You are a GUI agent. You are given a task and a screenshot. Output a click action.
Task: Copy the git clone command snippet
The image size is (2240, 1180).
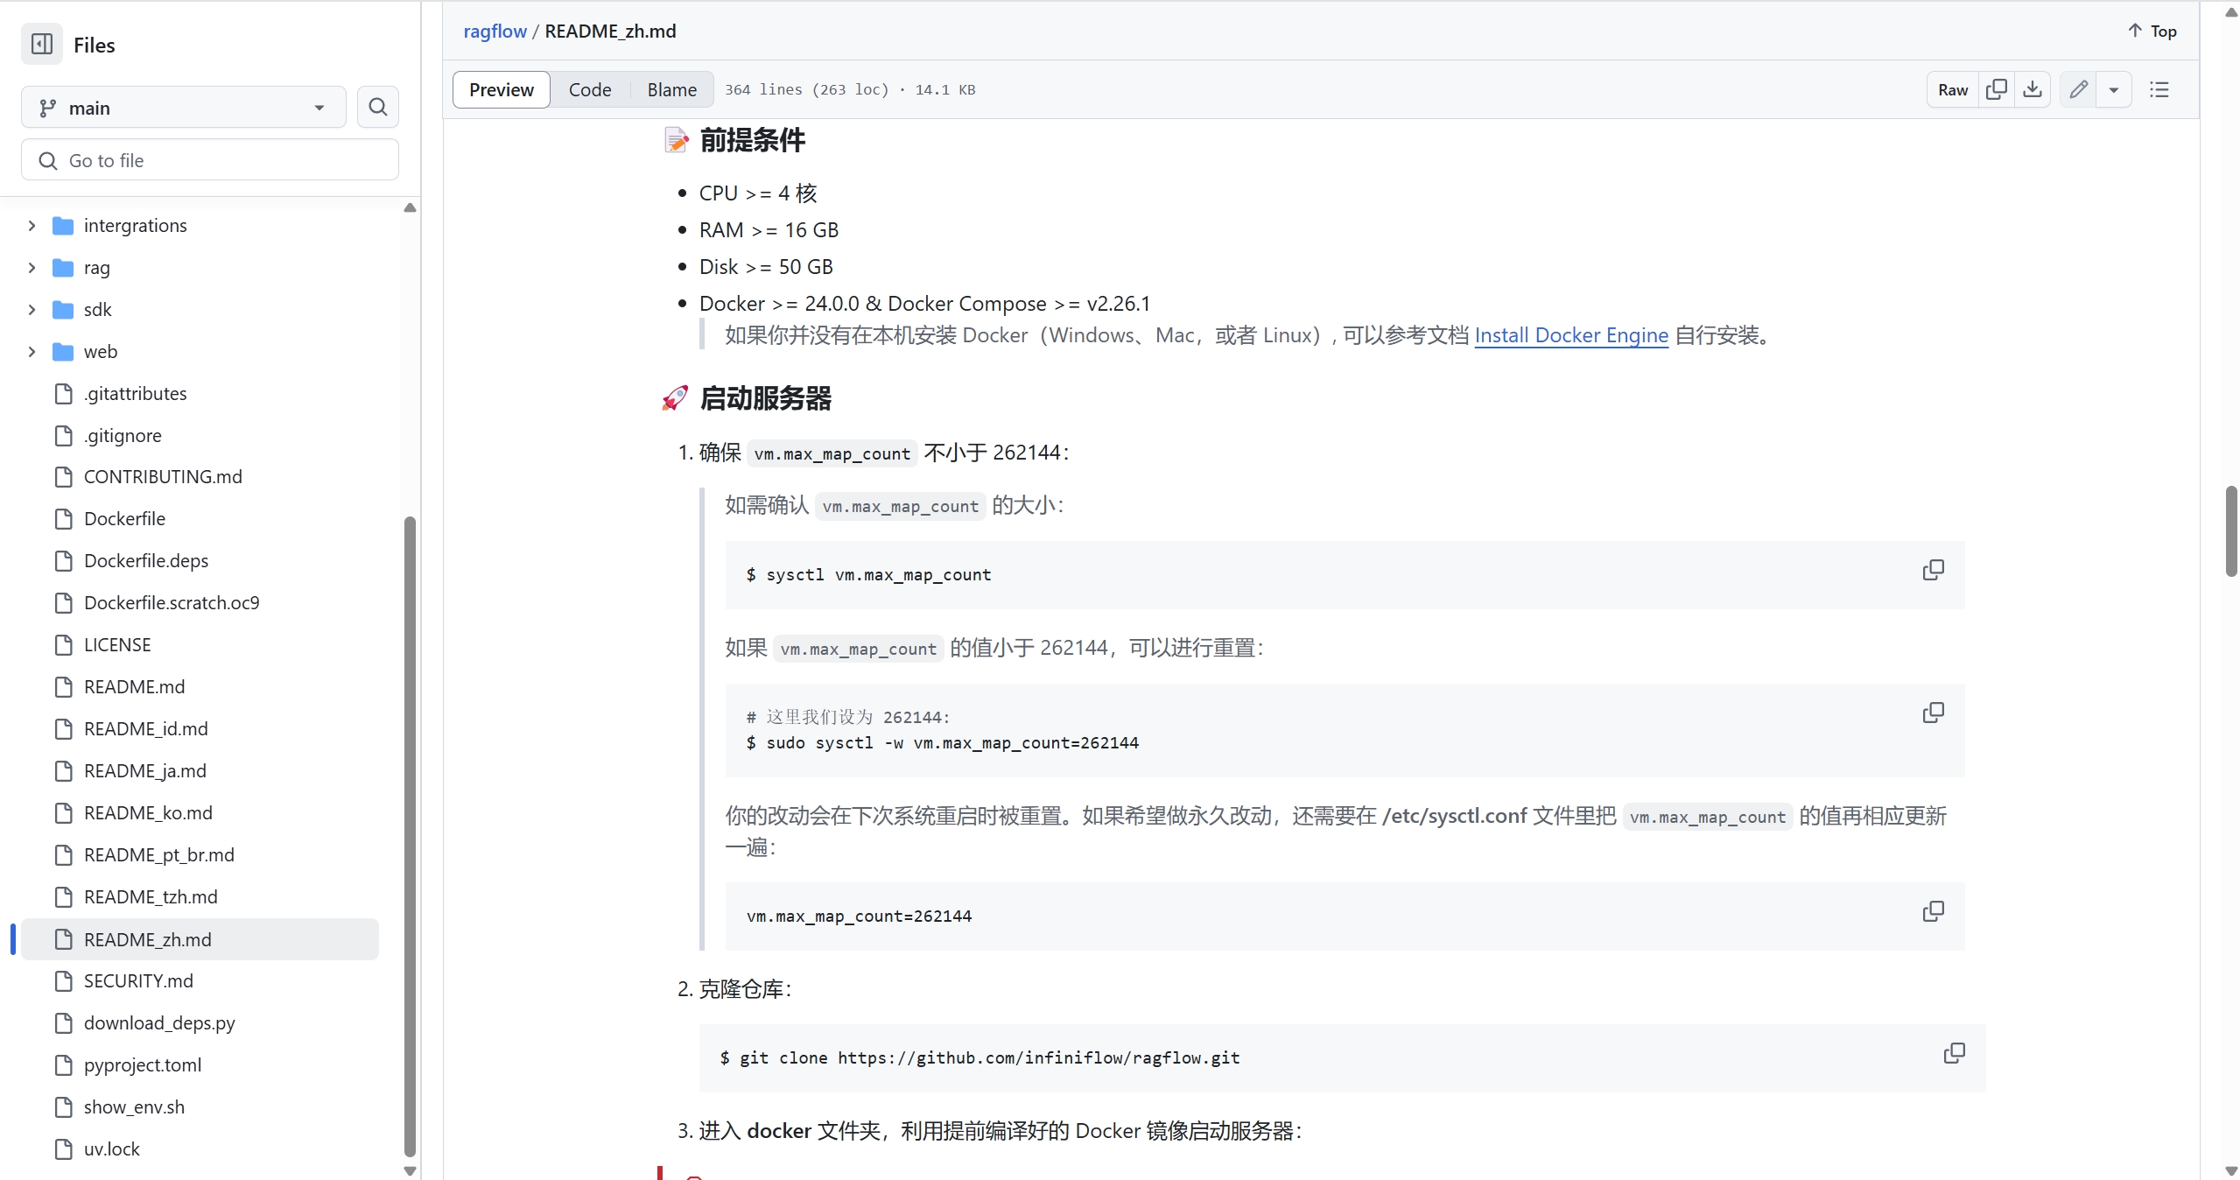1953,1053
